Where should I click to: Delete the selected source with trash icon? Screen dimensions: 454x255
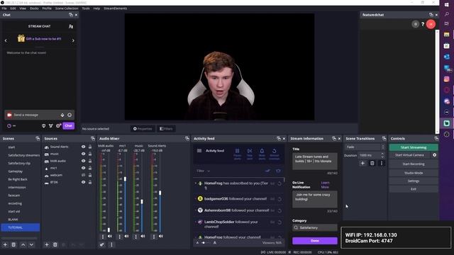pos(55,244)
